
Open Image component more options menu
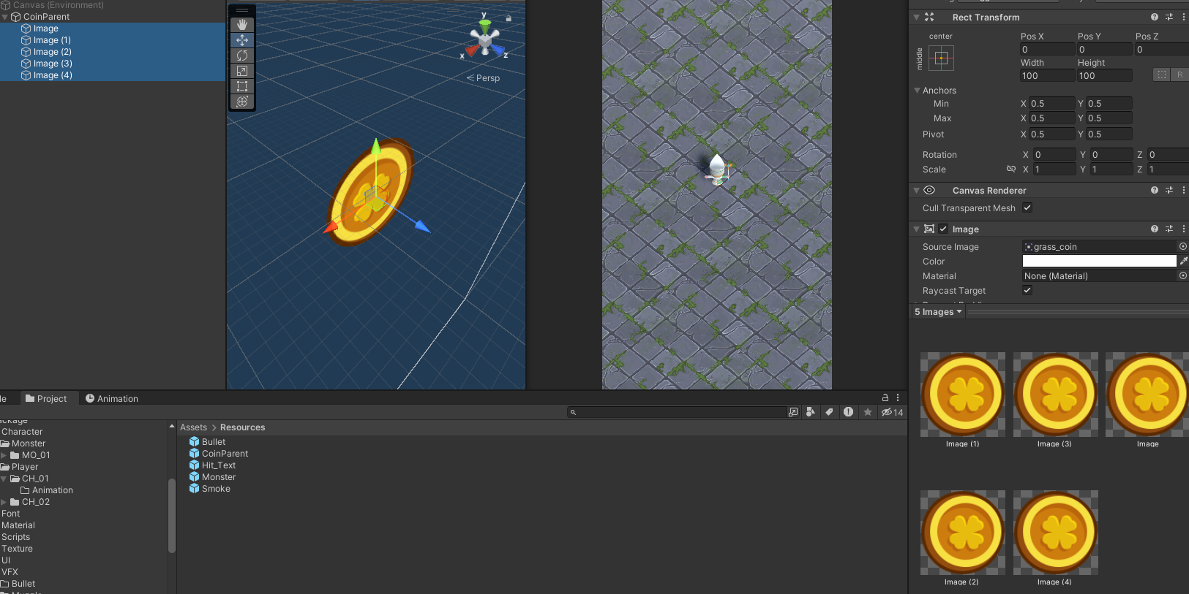1184,229
